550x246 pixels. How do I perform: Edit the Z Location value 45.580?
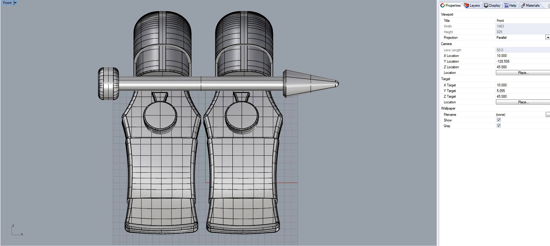click(522, 67)
